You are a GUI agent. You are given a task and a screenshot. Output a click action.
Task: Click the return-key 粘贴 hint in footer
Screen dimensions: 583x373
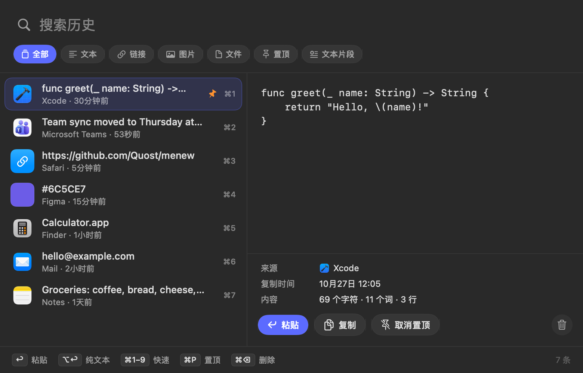coord(30,360)
